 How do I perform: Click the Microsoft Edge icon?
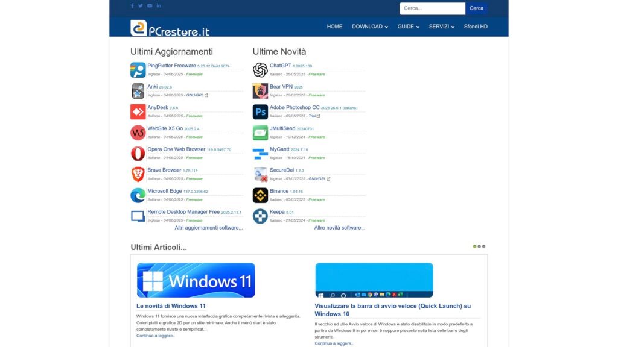click(x=138, y=195)
